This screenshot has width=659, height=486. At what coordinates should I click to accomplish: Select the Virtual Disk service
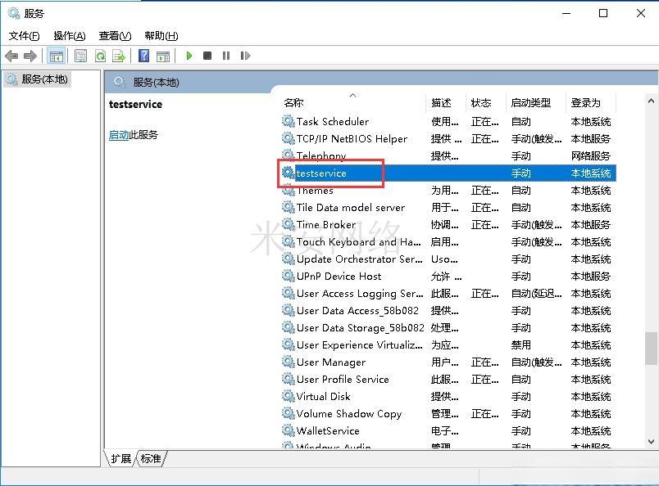pyautogui.click(x=448, y=397)
